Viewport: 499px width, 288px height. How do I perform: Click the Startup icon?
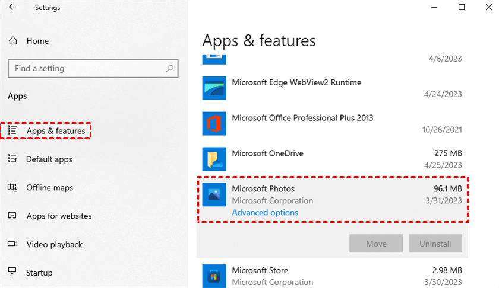(x=12, y=272)
